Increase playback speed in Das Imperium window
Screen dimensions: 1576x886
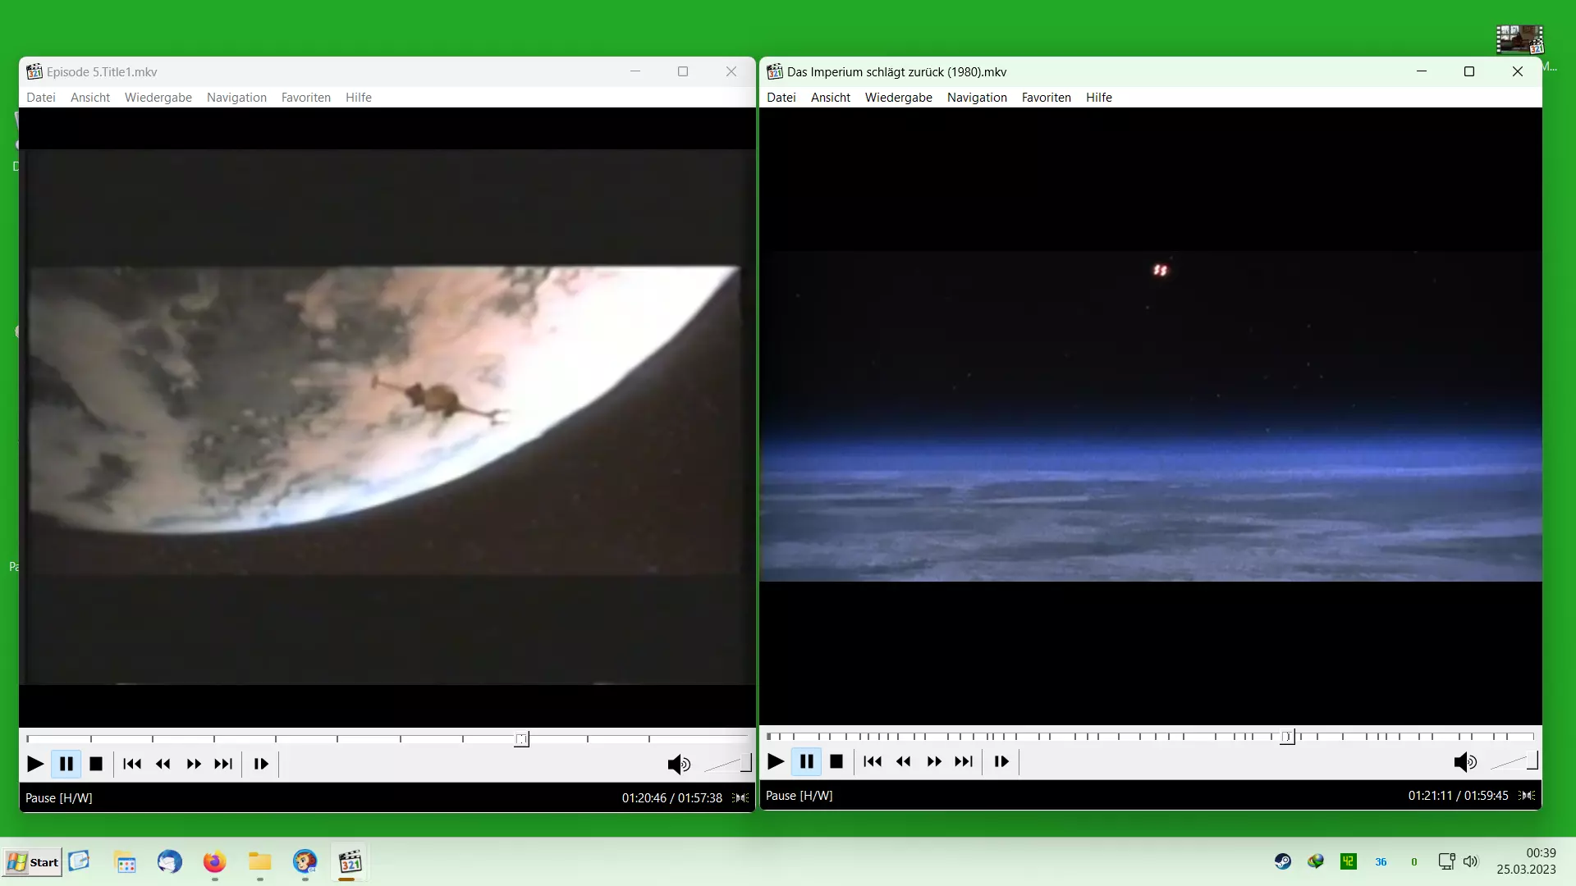pos(934,761)
